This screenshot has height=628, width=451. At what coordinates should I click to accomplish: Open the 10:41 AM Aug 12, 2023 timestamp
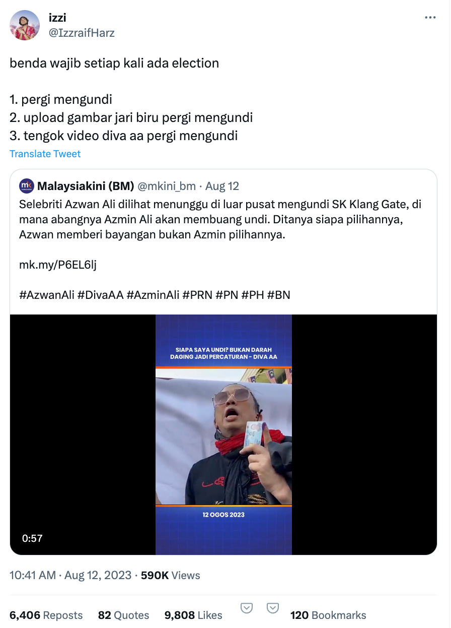point(70,575)
